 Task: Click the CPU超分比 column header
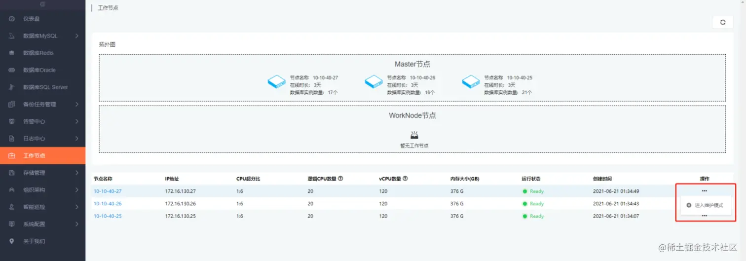(248, 179)
